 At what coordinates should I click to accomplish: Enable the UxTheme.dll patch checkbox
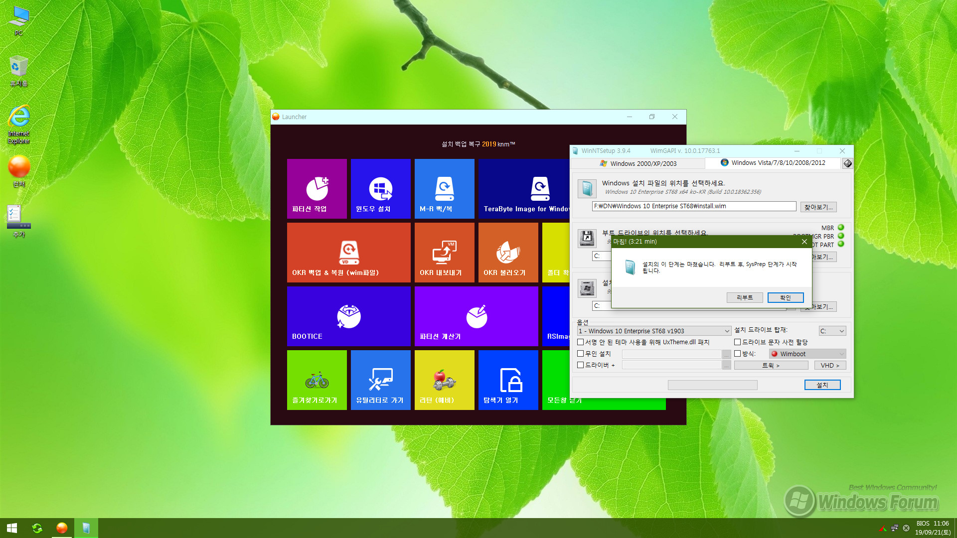pos(580,342)
